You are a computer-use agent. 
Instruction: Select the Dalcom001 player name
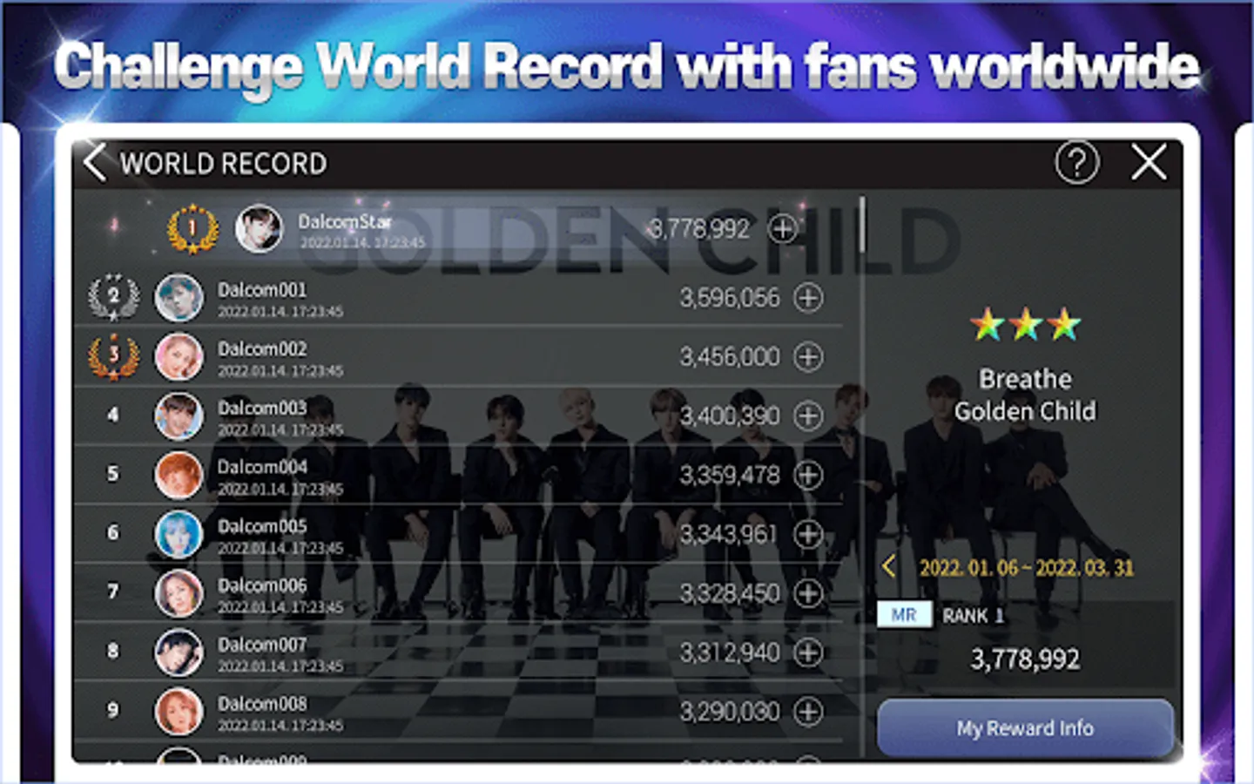click(x=262, y=289)
